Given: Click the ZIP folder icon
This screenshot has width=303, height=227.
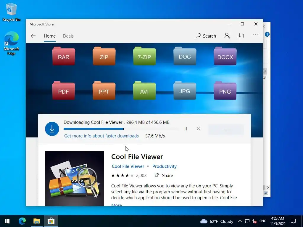Looking at the screenshot, I should click(x=104, y=56).
